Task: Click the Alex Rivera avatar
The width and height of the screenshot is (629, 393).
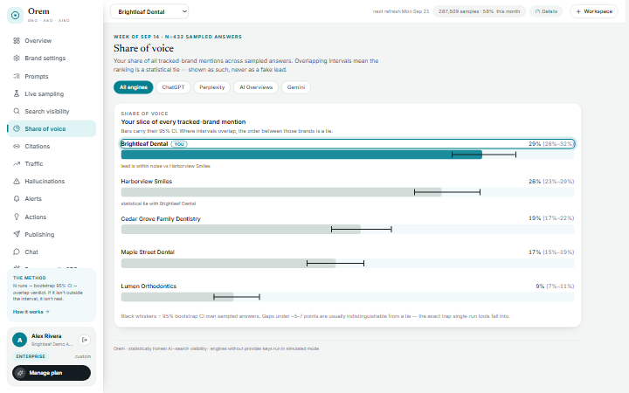Action: (19, 340)
